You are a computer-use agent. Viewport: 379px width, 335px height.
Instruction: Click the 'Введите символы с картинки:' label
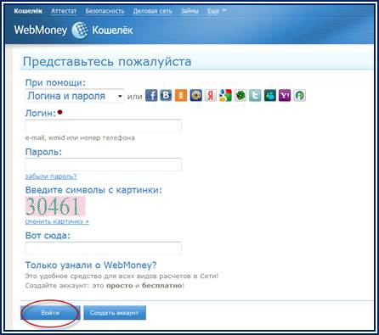(x=93, y=190)
